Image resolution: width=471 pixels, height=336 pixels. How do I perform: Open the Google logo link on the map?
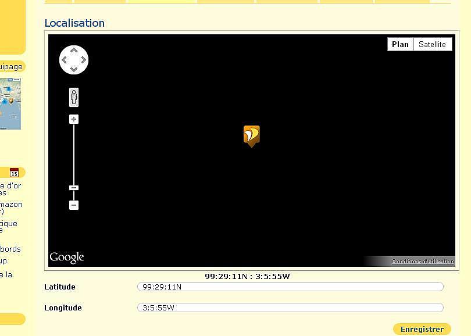67,258
